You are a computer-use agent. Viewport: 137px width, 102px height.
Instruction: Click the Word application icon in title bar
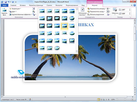[x=2, y=2]
